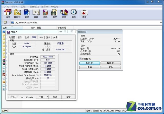The image size is (164, 114).
Task: Select the red 64 file icon in list
Action: coord(4,75)
